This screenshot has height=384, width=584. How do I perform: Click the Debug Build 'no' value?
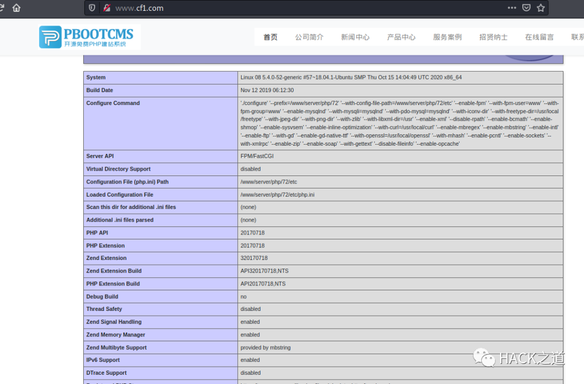tap(243, 297)
